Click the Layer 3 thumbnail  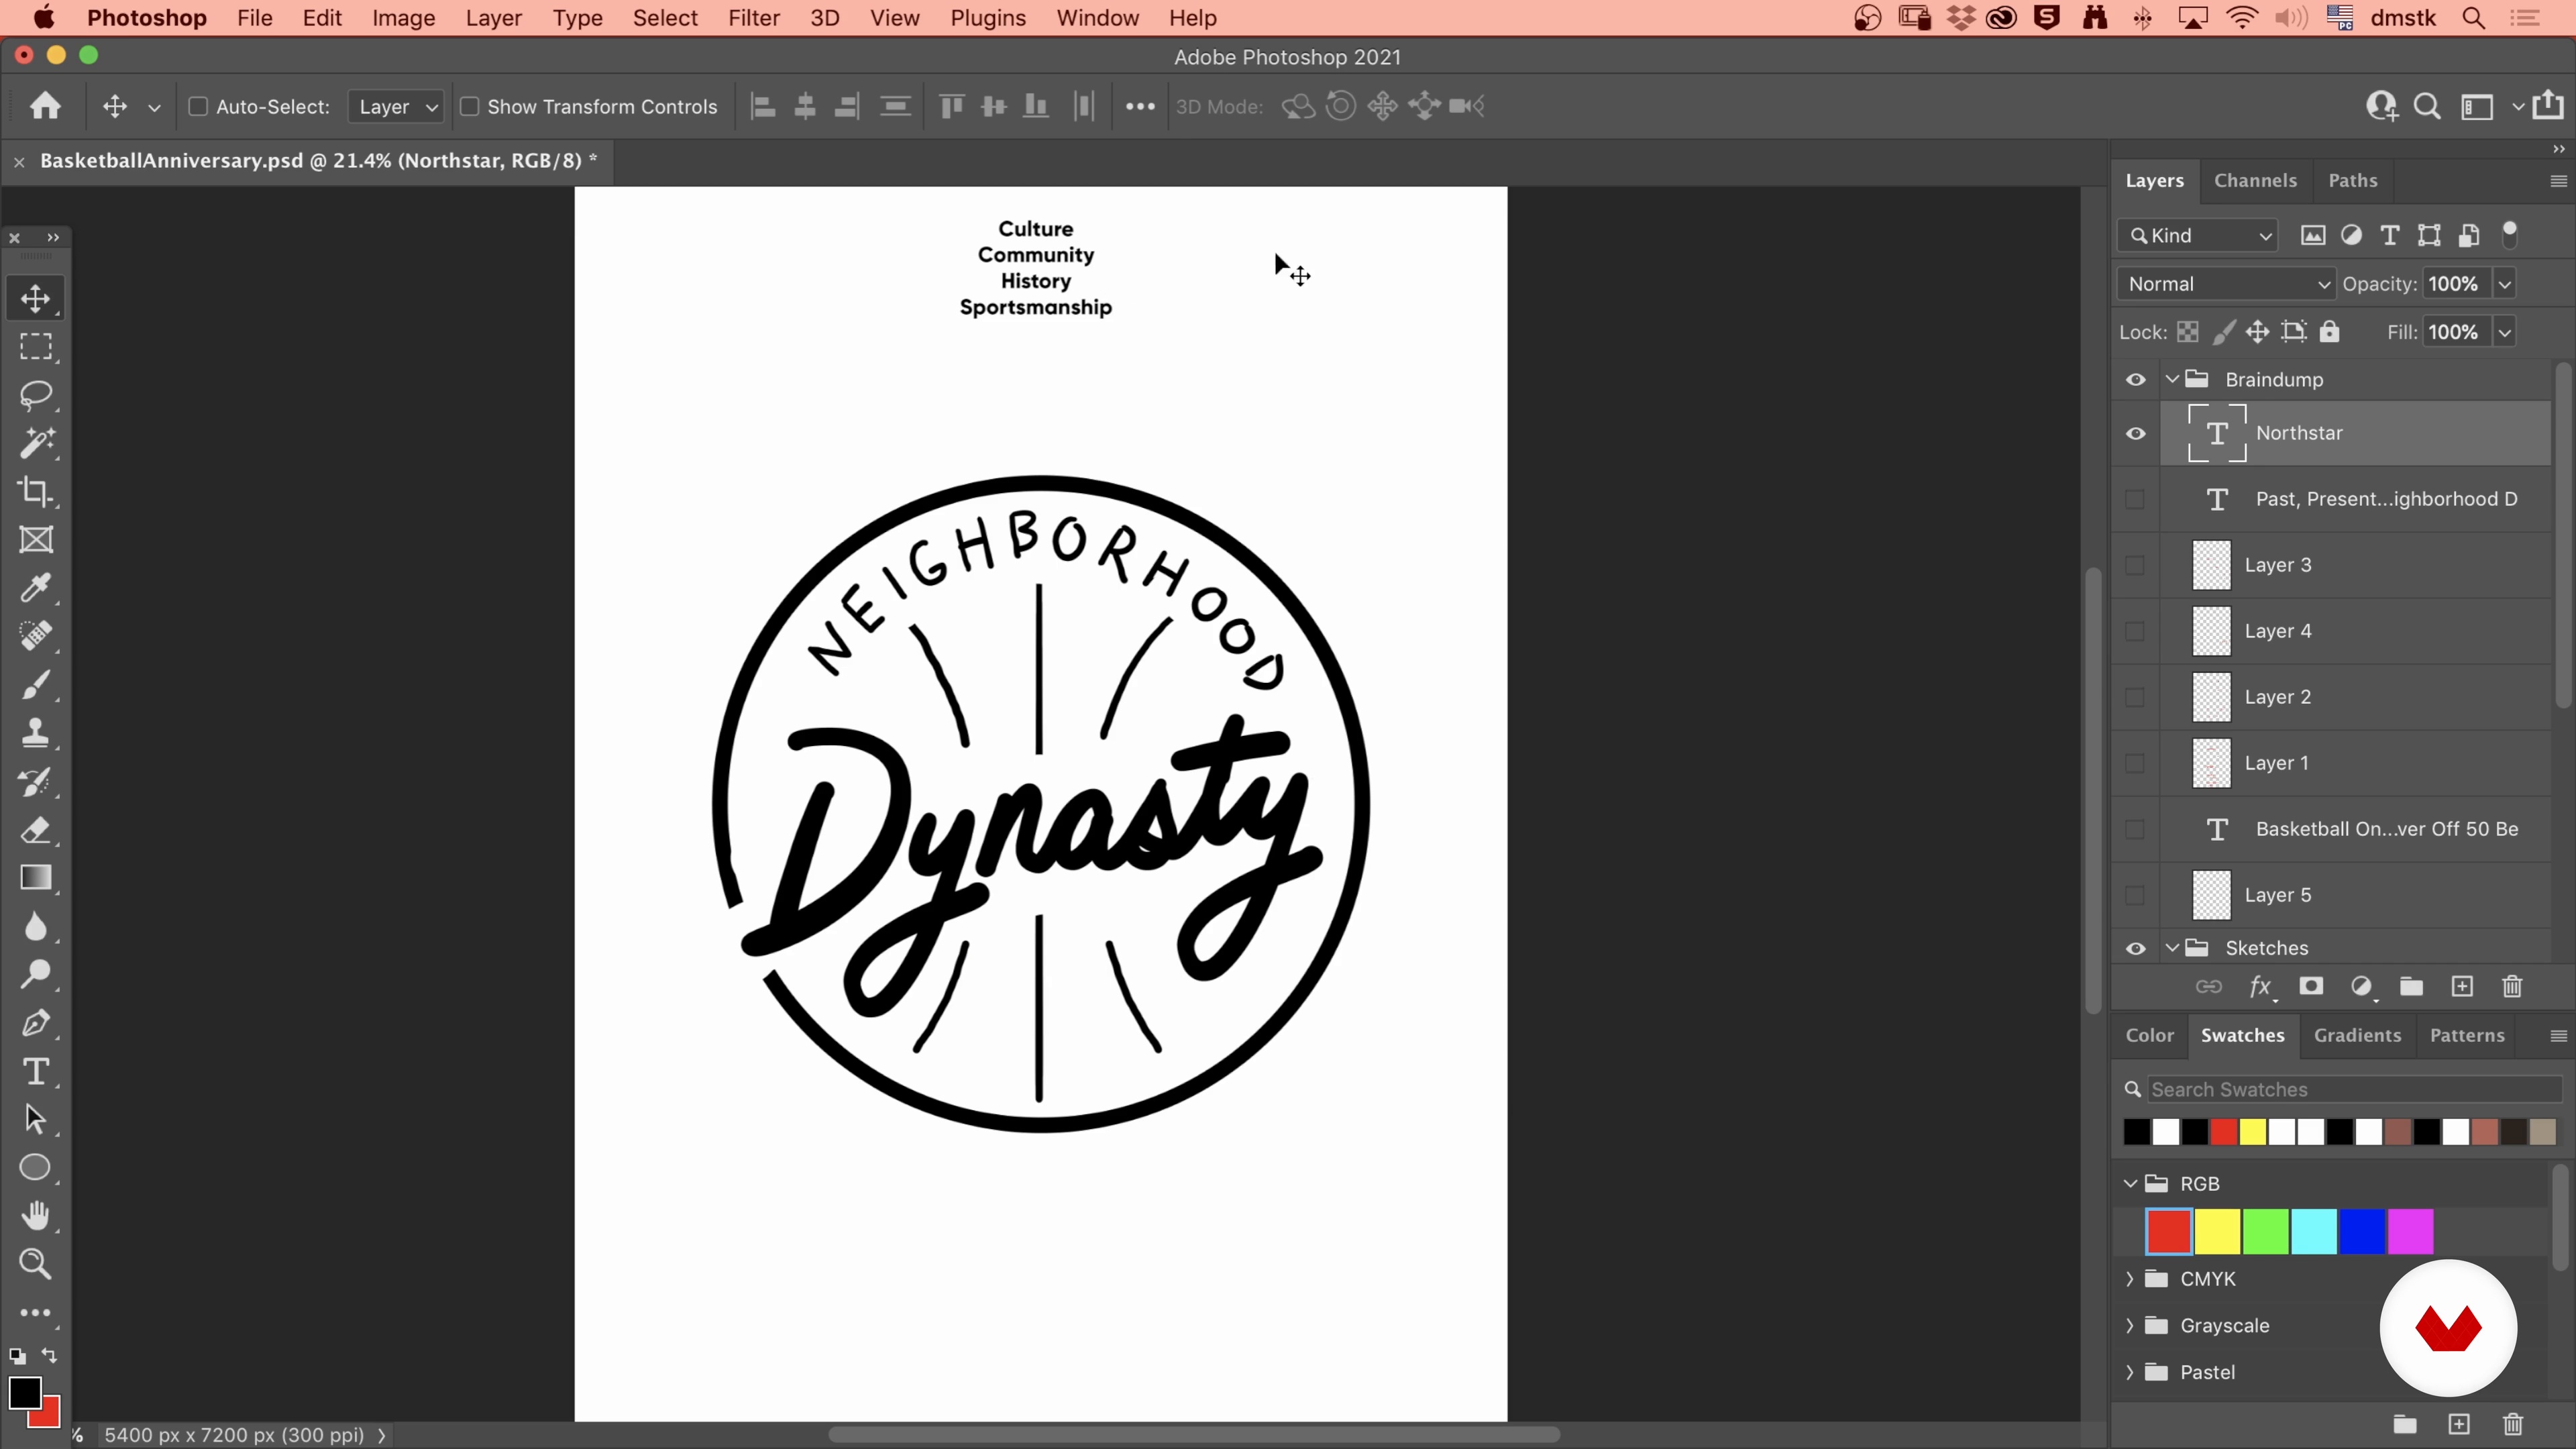[x=2211, y=566]
